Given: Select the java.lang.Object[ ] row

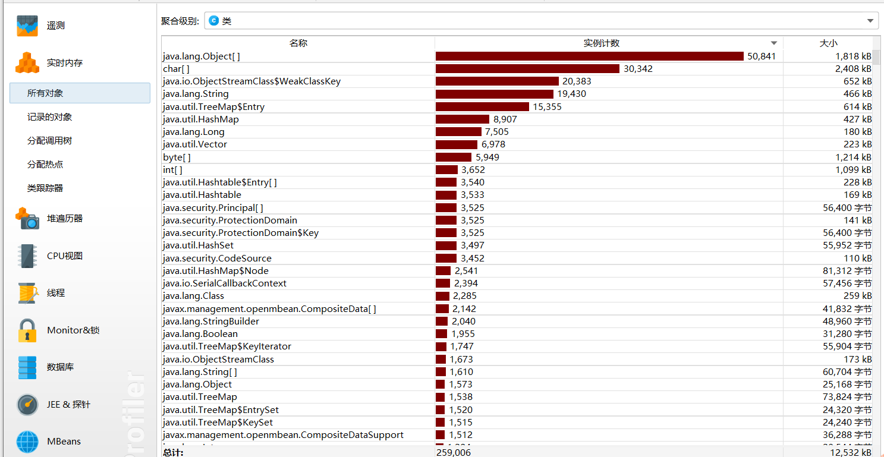Looking at the screenshot, I should click(x=517, y=56).
